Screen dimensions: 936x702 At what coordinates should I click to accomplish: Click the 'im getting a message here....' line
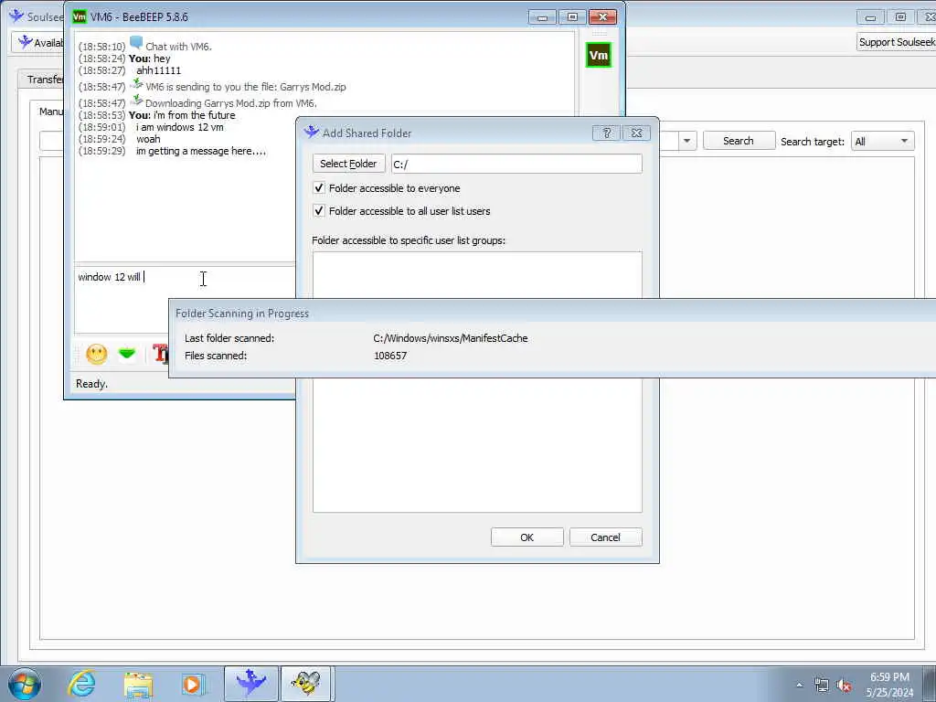coord(200,151)
